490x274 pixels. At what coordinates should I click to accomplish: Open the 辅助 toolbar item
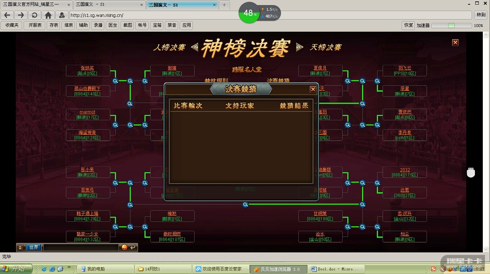tap(83, 25)
